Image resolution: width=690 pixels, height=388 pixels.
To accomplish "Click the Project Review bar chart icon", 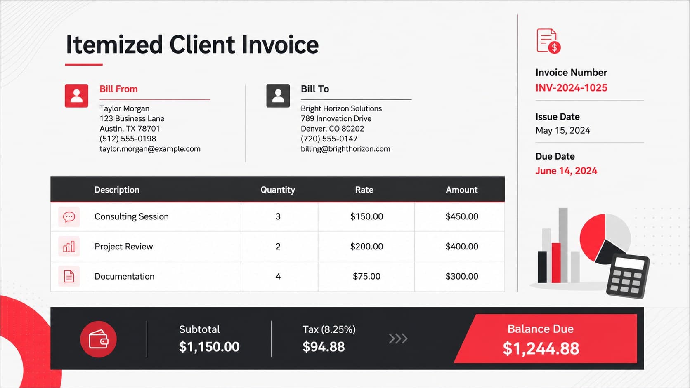I will pyautogui.click(x=69, y=247).
